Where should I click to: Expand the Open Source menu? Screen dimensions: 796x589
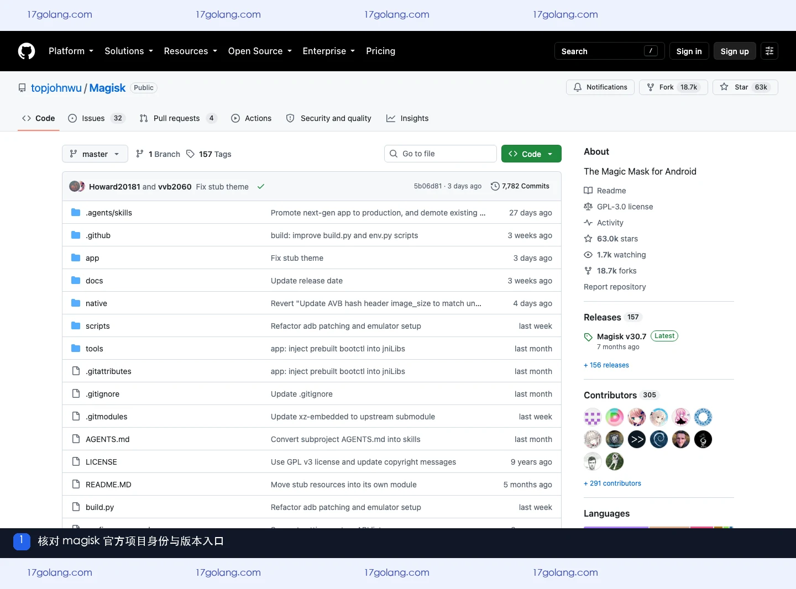tap(260, 51)
